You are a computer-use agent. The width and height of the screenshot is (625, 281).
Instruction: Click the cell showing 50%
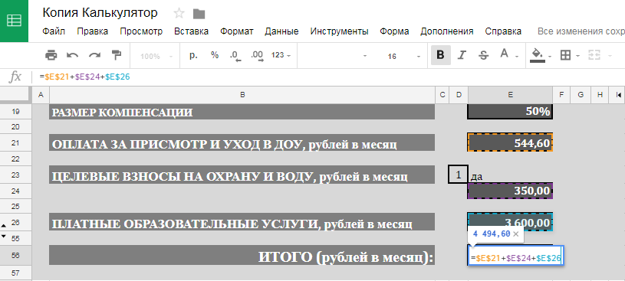click(510, 112)
